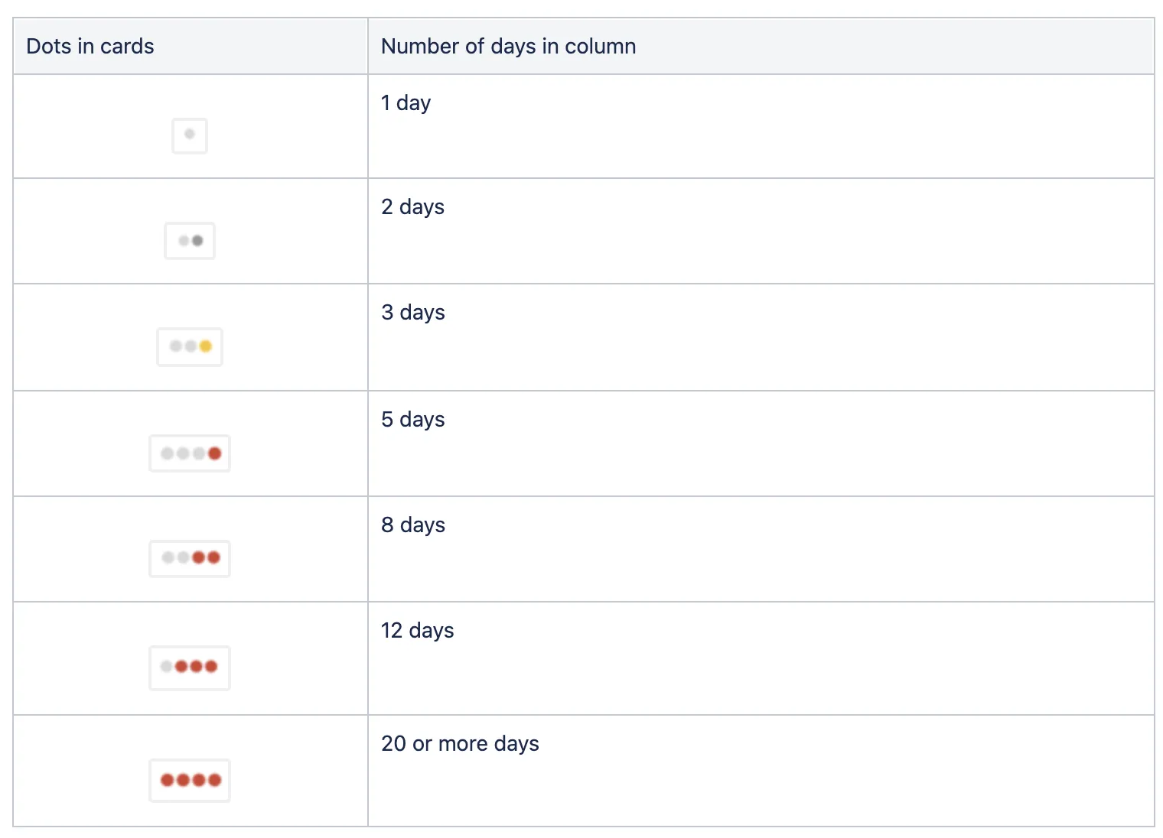Select the '1 day' text cell
Screen dimensions: 1163x838
406,103
